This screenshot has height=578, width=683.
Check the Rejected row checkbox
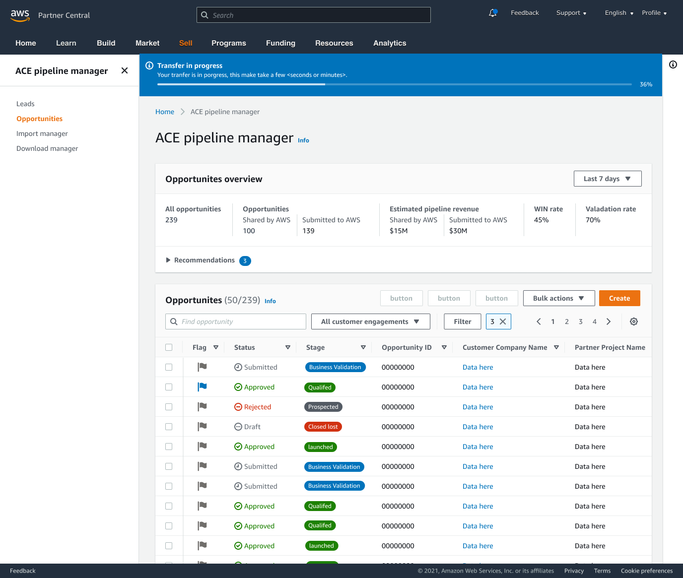[169, 407]
